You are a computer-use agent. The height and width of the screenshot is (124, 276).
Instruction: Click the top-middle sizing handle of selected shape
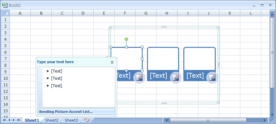point(126,47)
